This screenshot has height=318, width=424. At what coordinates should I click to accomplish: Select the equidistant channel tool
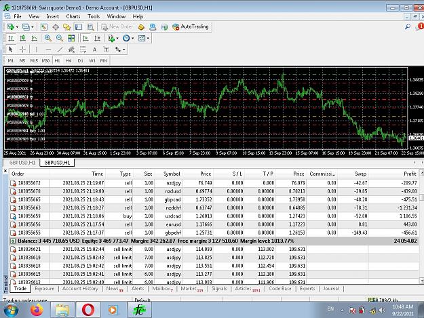[71, 49]
